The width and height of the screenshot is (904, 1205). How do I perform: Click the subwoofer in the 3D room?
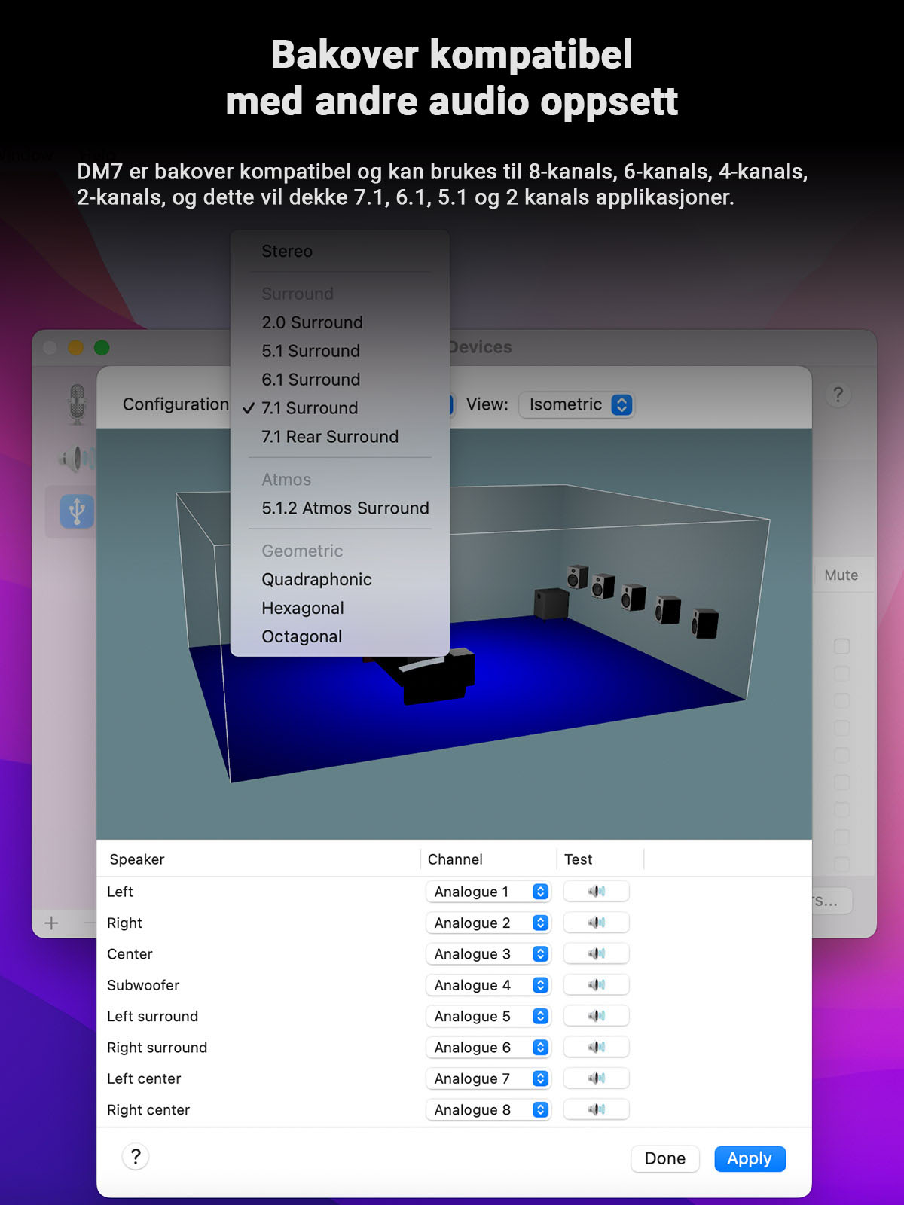point(551,603)
